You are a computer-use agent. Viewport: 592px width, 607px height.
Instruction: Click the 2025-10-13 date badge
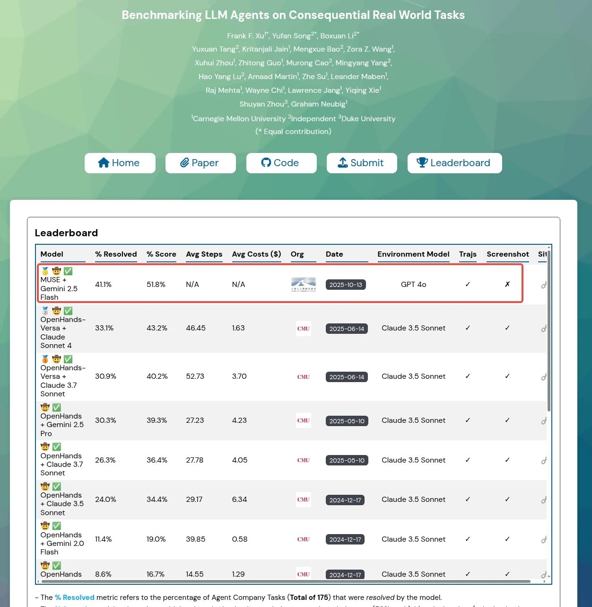click(346, 285)
